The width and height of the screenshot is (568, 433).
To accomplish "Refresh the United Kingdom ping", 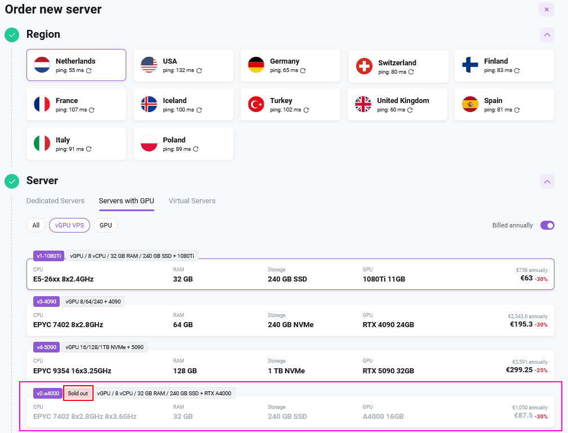I will pos(410,110).
